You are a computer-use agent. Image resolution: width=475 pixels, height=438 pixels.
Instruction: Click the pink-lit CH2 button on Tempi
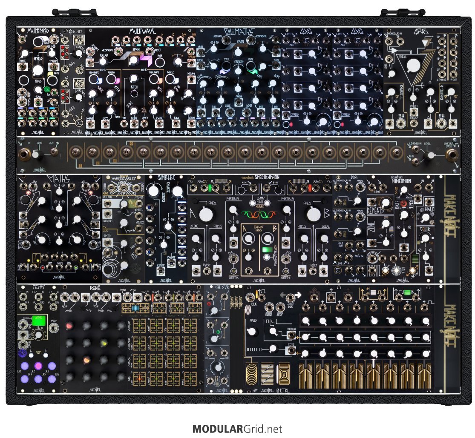tap(38, 366)
